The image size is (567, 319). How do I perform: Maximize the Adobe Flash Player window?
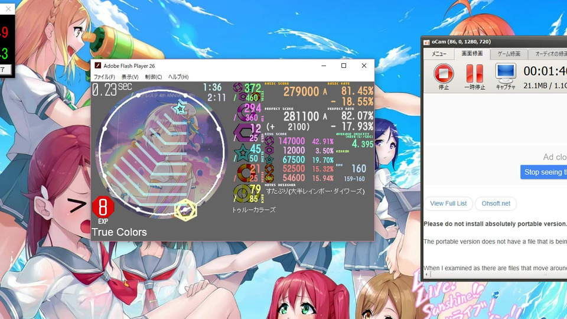[344, 66]
